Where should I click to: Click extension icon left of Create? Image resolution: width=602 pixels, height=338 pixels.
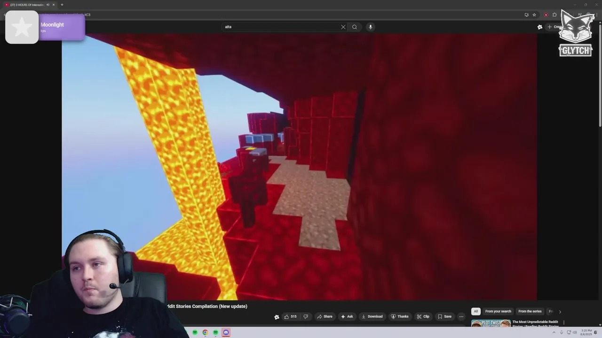[x=540, y=27]
